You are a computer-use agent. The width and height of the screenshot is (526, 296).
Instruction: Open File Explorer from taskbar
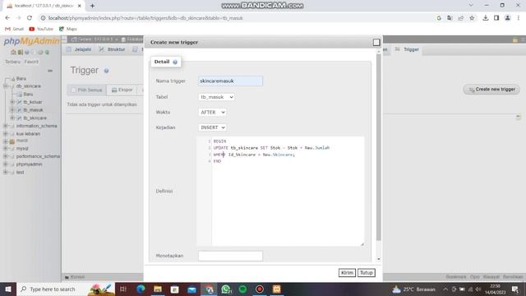click(x=158, y=289)
